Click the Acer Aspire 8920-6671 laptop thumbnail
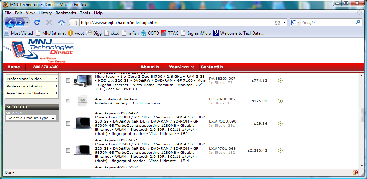 click(x=82, y=150)
